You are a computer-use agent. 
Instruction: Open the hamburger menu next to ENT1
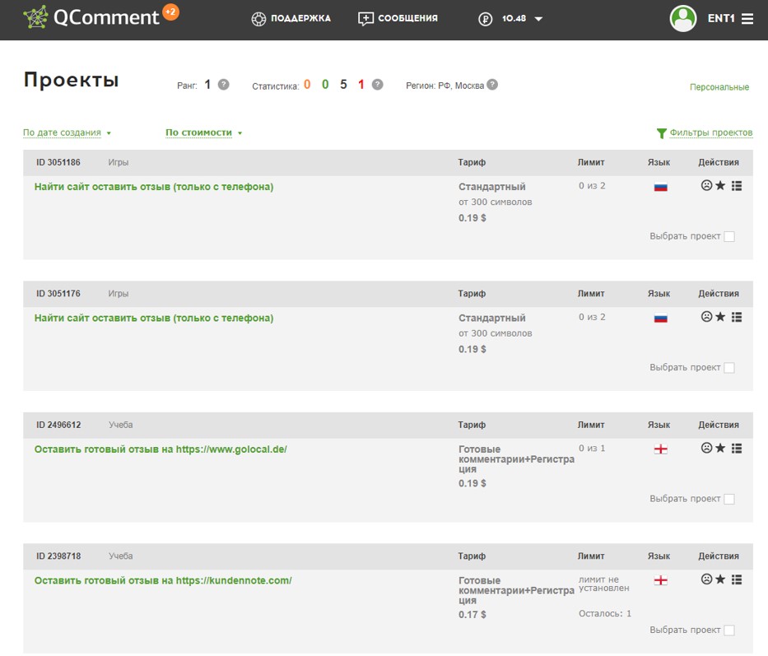coord(747,19)
